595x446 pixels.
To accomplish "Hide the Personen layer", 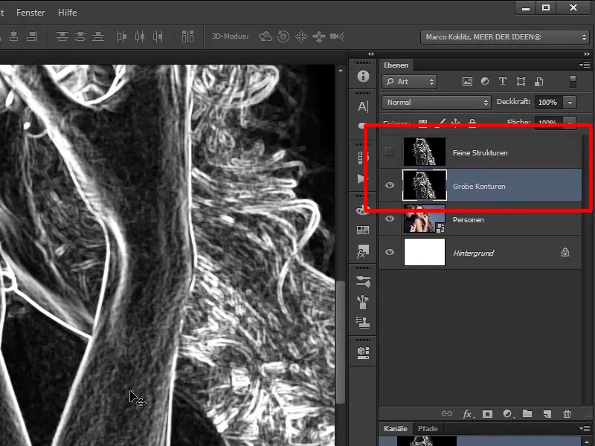I will (x=389, y=219).
